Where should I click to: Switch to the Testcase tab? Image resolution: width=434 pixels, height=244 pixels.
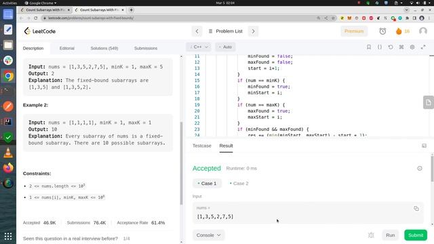(x=202, y=146)
